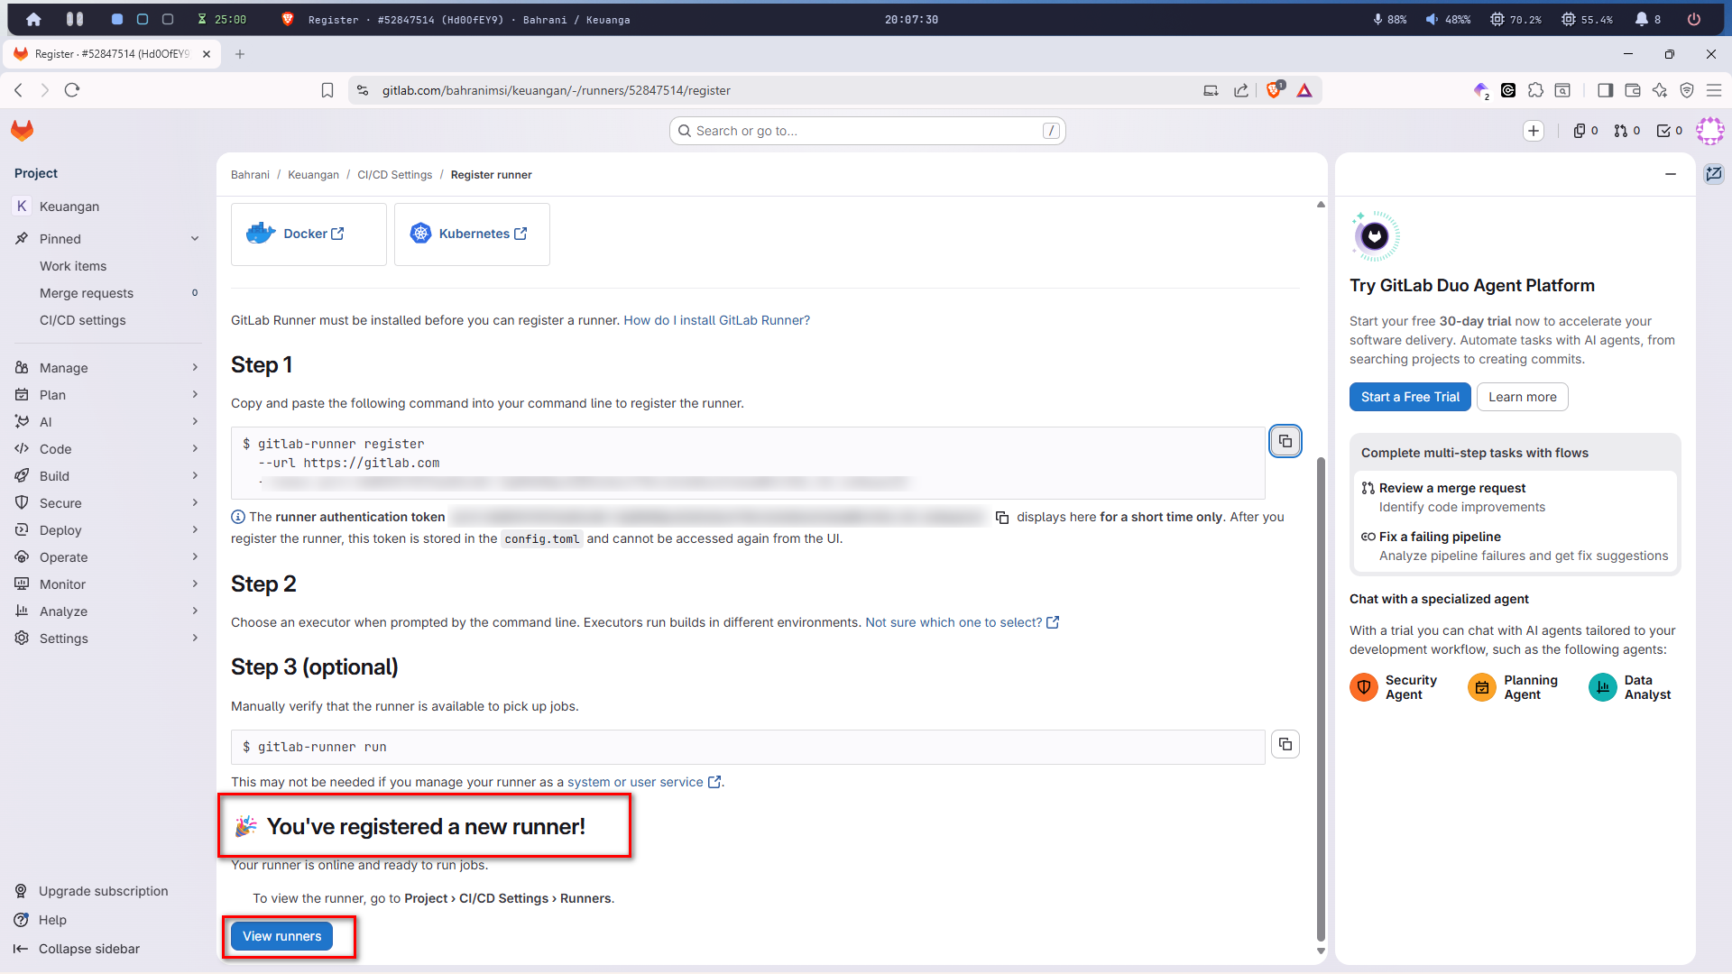The height and width of the screenshot is (974, 1732).
Task: Copy the gitlab-runner run command
Action: point(1285,744)
